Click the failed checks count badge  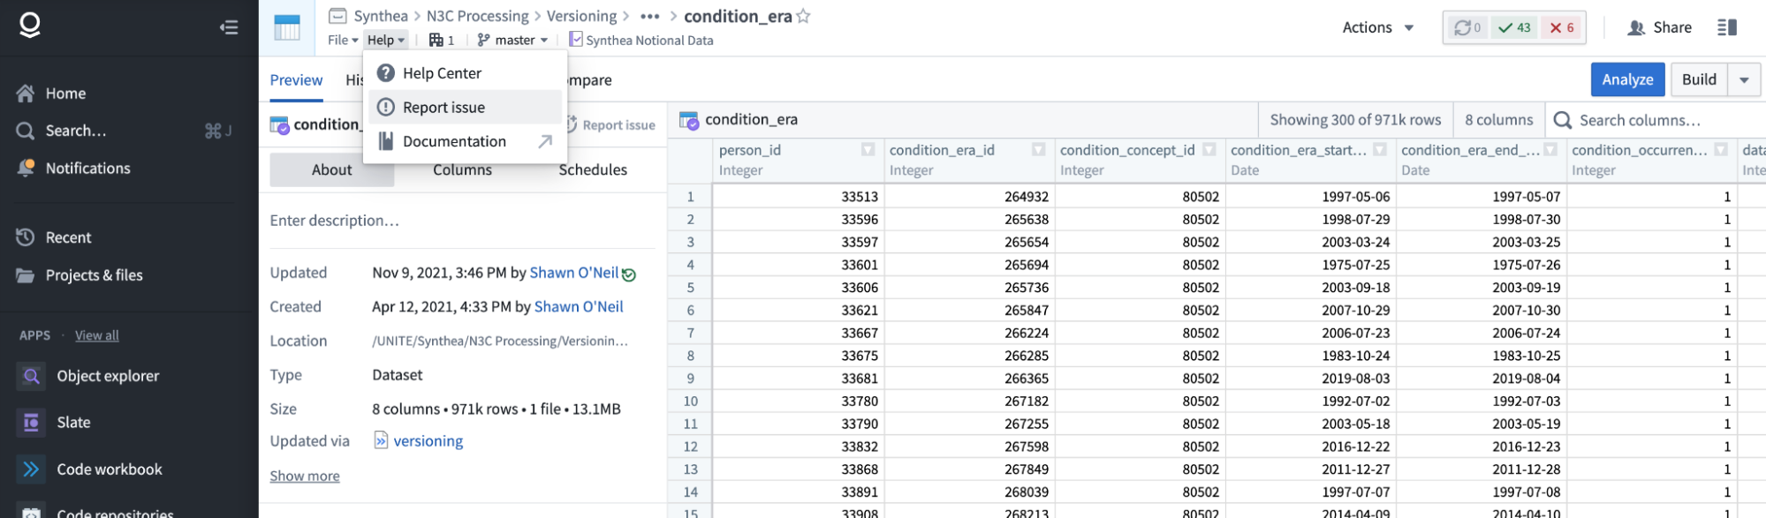coord(1562,27)
